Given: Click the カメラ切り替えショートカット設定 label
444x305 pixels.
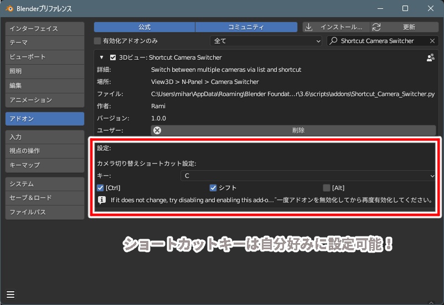Looking at the screenshot, I should tap(146, 164).
